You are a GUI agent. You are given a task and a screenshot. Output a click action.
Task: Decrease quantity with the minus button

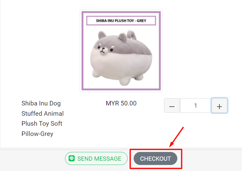(172, 105)
